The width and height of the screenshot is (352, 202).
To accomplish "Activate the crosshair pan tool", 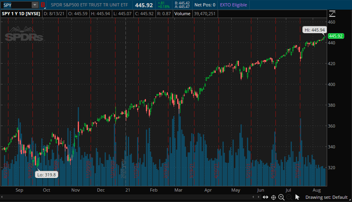I will 273,197.
